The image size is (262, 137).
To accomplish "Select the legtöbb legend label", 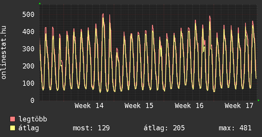I will coord(33,119).
